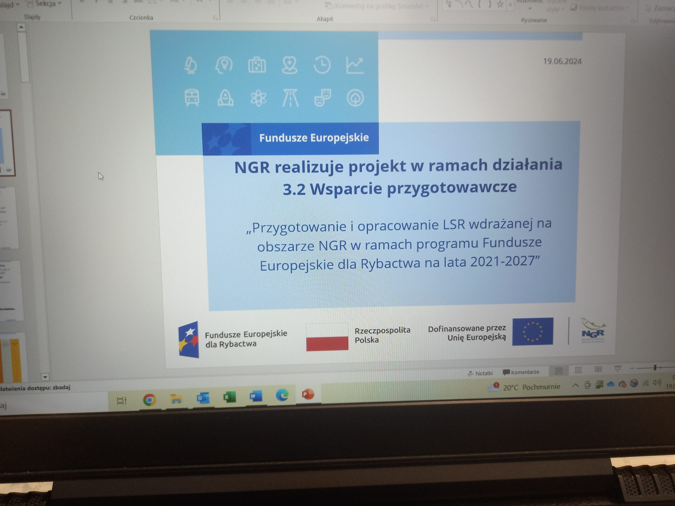Select the star shape in shapes gallery
Screen dimensions: 675x506
(x=500, y=4)
